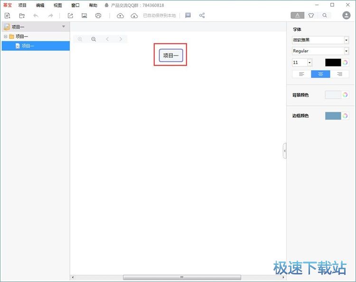Image resolution: width=356 pixels, height=282 pixels.
Task: Click the export file icon
Action: pyautogui.click(x=70, y=16)
